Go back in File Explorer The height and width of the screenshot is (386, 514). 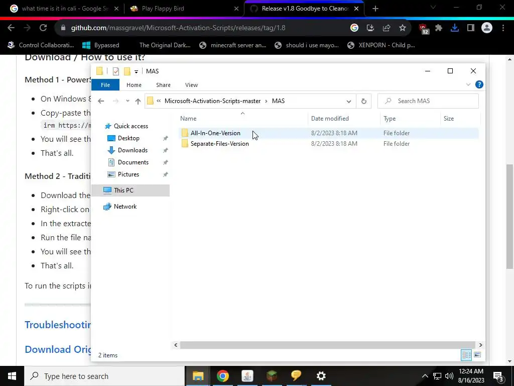click(x=101, y=101)
